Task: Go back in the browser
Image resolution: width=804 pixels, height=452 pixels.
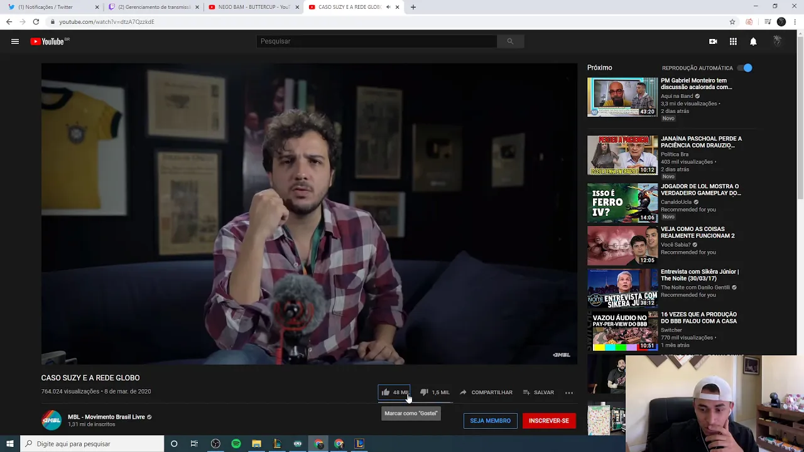Action: pyautogui.click(x=9, y=21)
